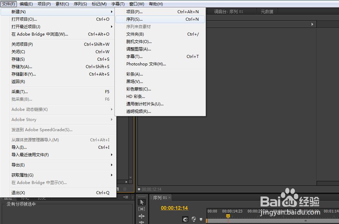
Task: Choose new 文件夹(B) in submenu
Action: coord(160,34)
